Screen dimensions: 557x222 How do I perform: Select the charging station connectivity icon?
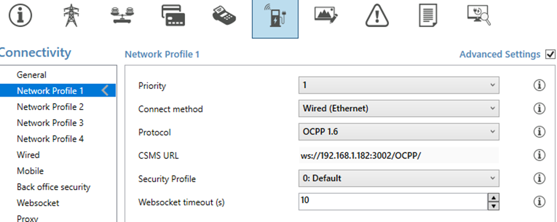pos(275,18)
